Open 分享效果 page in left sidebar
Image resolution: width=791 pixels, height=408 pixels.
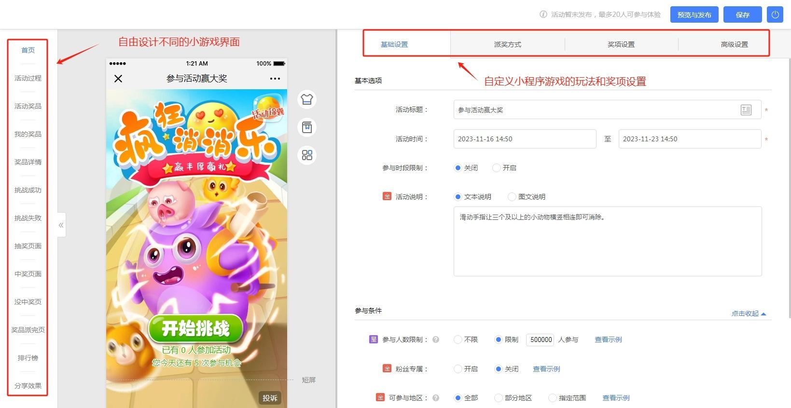[x=28, y=386]
